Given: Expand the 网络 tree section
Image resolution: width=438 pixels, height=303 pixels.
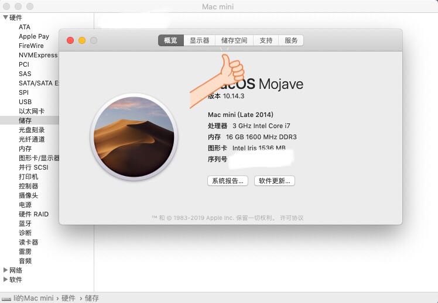Looking at the screenshot, I should pos(5,270).
